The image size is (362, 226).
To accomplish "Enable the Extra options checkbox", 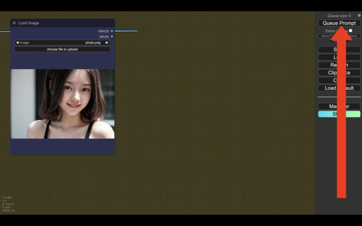I will point(350,31).
